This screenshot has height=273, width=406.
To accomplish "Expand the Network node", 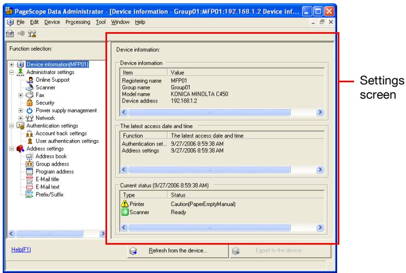I will 21,118.
